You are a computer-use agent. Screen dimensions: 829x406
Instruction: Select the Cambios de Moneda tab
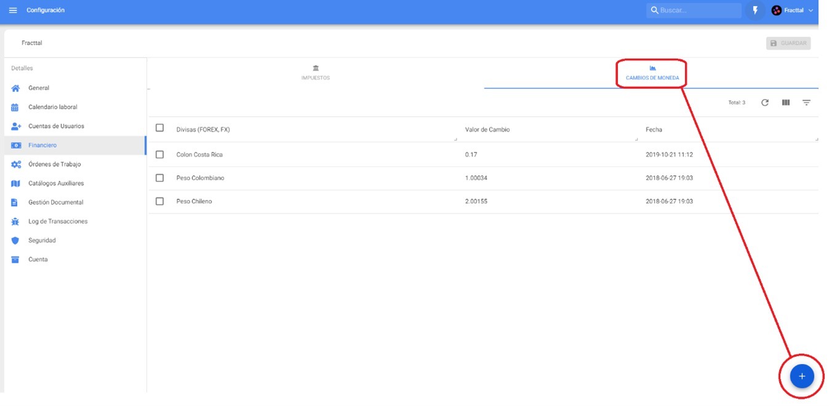coord(652,73)
